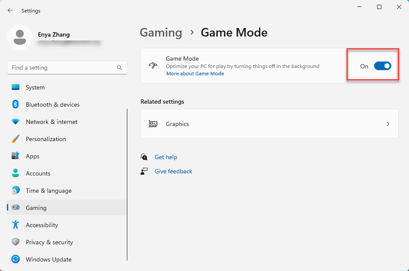Select Gaming in the sidebar
This screenshot has width=409, height=271.
(36, 208)
